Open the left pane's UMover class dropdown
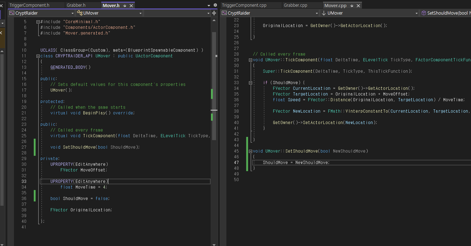Screen dimensions: 471x246 109,13
